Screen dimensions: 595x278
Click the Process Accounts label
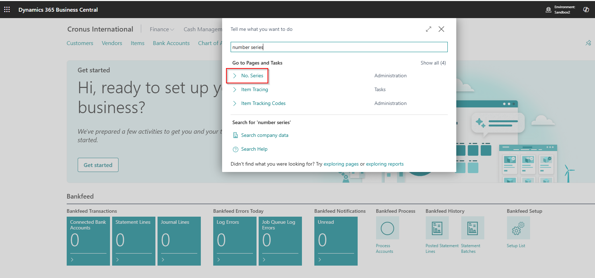385,249
